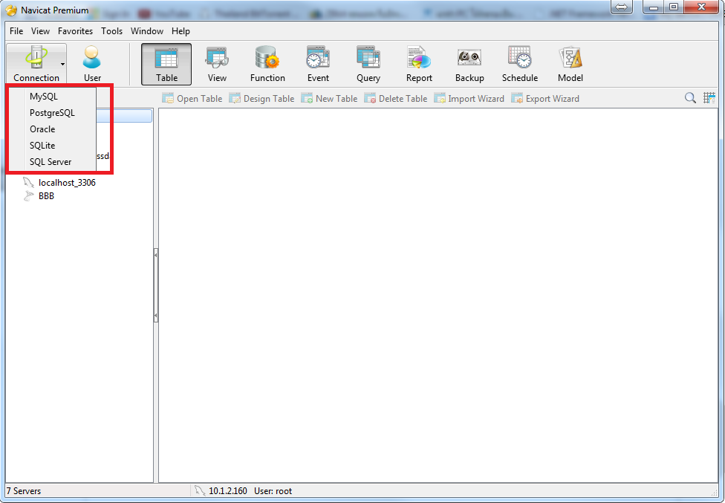Maximize the Navicat Premium window

[674, 7]
